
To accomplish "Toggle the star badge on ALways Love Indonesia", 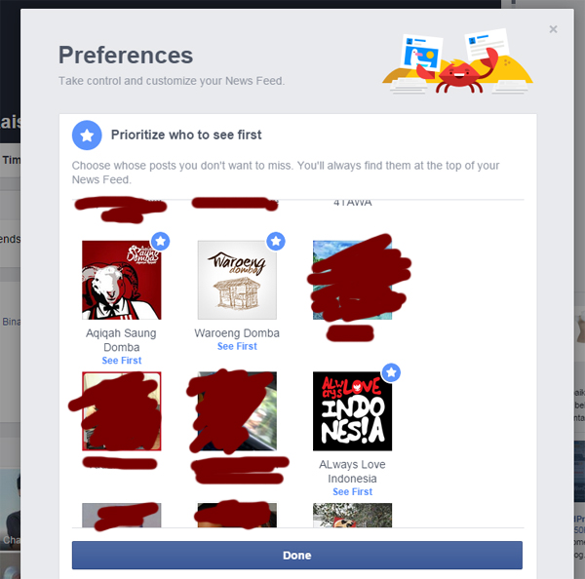I will point(391,372).
